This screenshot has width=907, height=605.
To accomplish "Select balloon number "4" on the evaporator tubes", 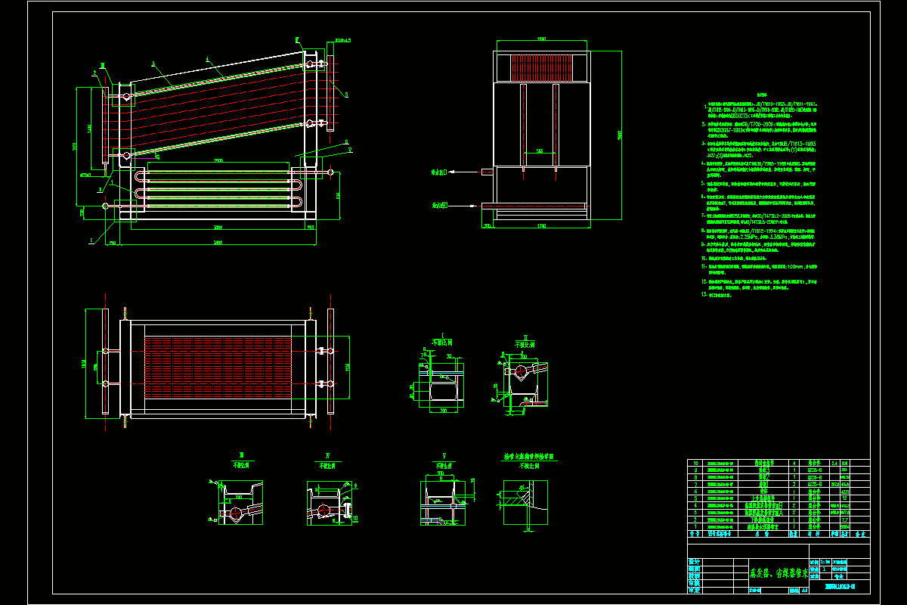I will point(207,58).
